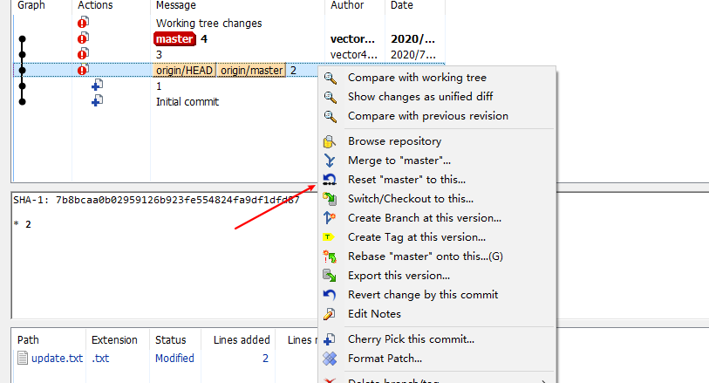
Task: Select Rebase "master" onto this...
Action: [x=426, y=256]
